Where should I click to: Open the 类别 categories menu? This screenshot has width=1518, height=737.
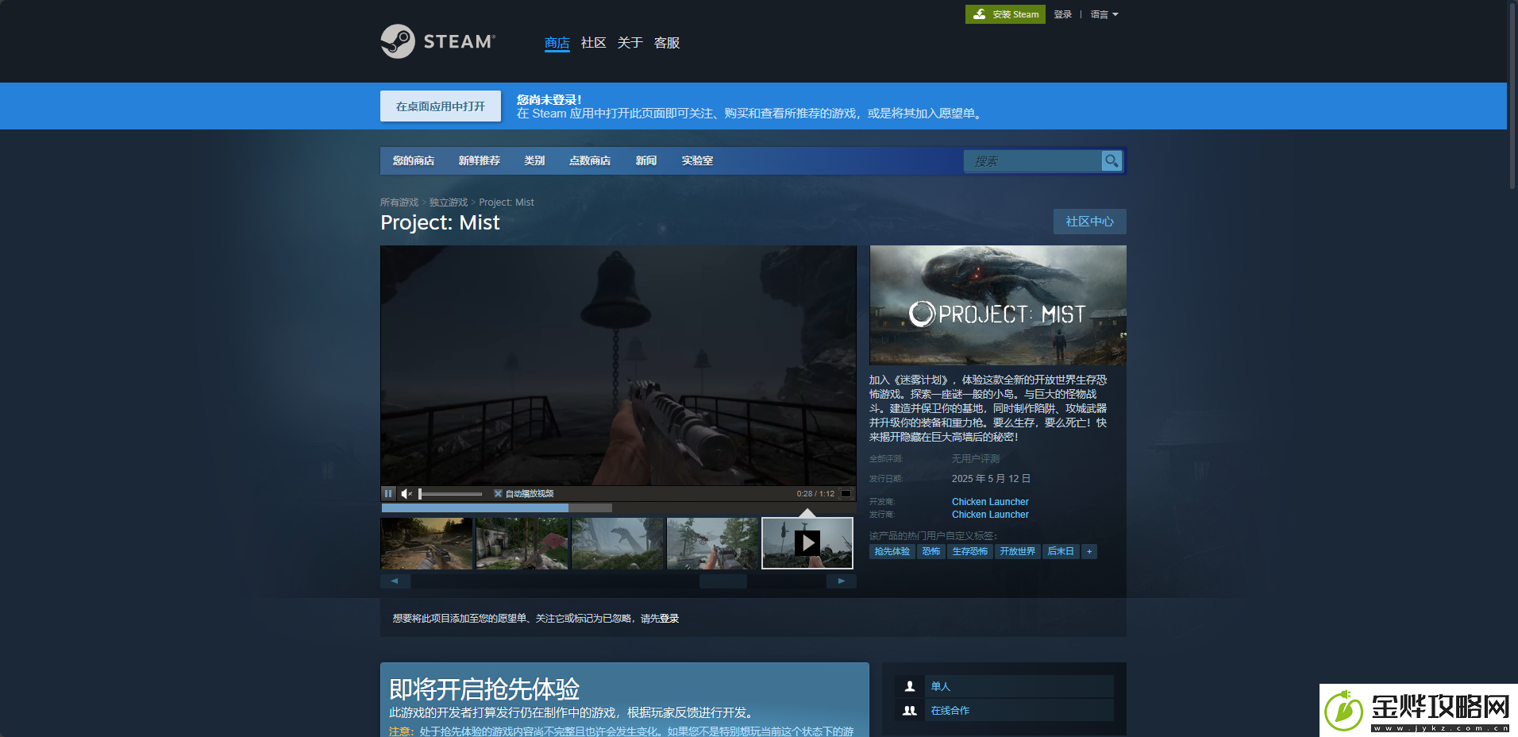[x=534, y=160]
